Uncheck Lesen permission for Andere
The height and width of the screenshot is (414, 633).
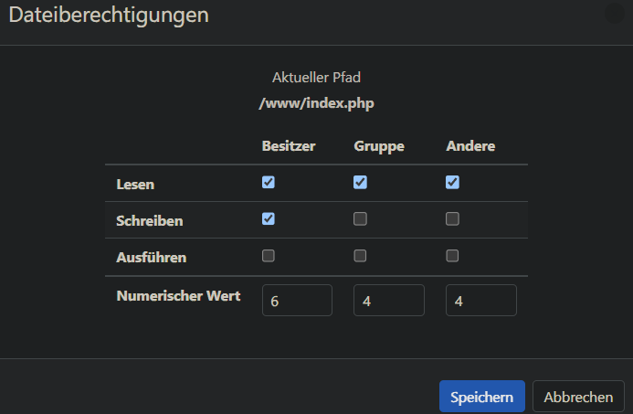452,182
